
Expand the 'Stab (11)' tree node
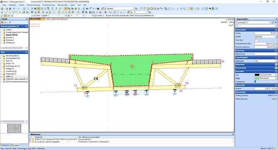1,61
